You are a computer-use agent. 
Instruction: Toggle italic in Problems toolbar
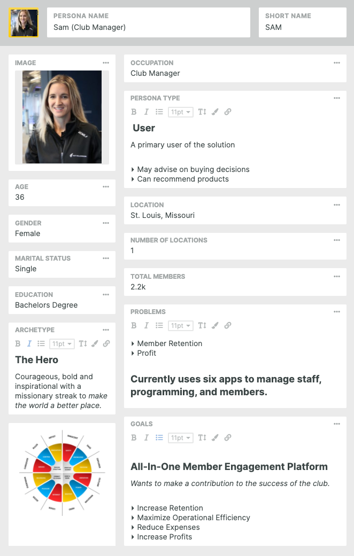pyautogui.click(x=146, y=326)
